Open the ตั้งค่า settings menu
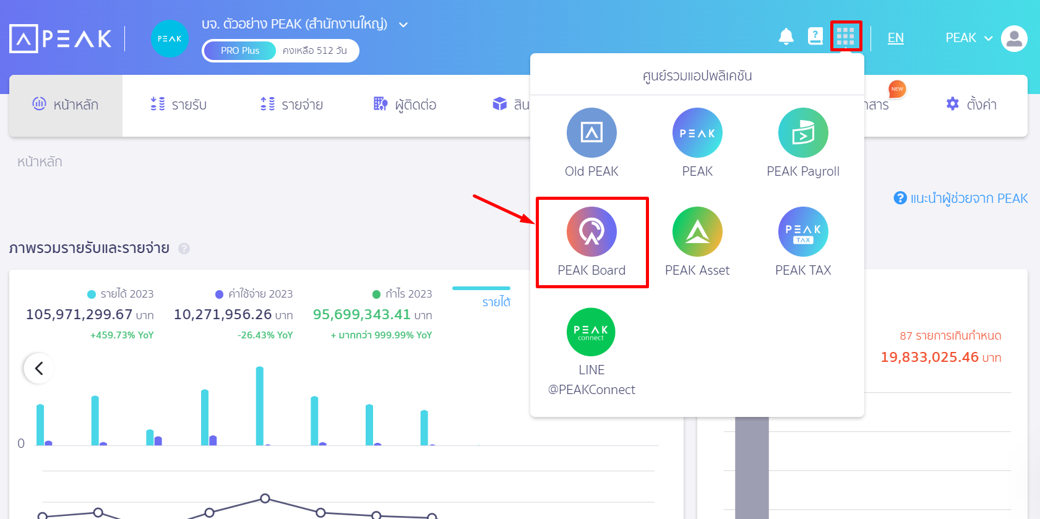Screen dimensions: 1040x519 point(971,105)
